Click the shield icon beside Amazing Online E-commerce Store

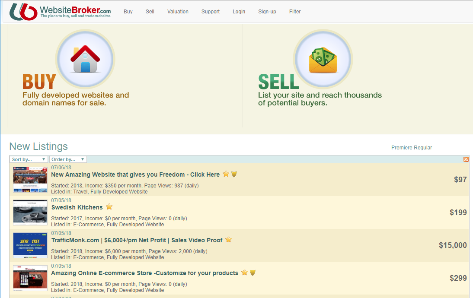tap(253, 273)
